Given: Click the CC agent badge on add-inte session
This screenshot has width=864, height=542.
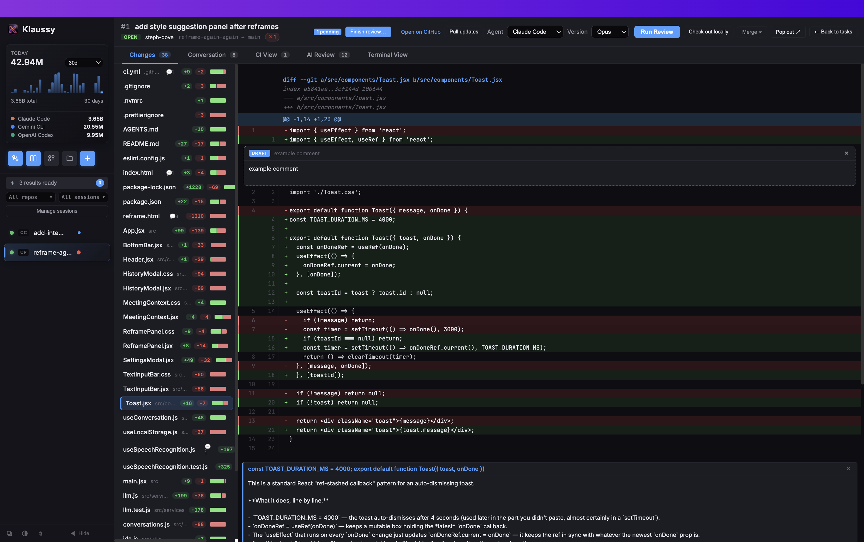Looking at the screenshot, I should [24, 233].
